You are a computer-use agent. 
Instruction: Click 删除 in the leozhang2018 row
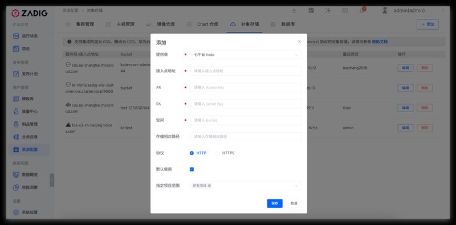pyautogui.click(x=425, y=68)
